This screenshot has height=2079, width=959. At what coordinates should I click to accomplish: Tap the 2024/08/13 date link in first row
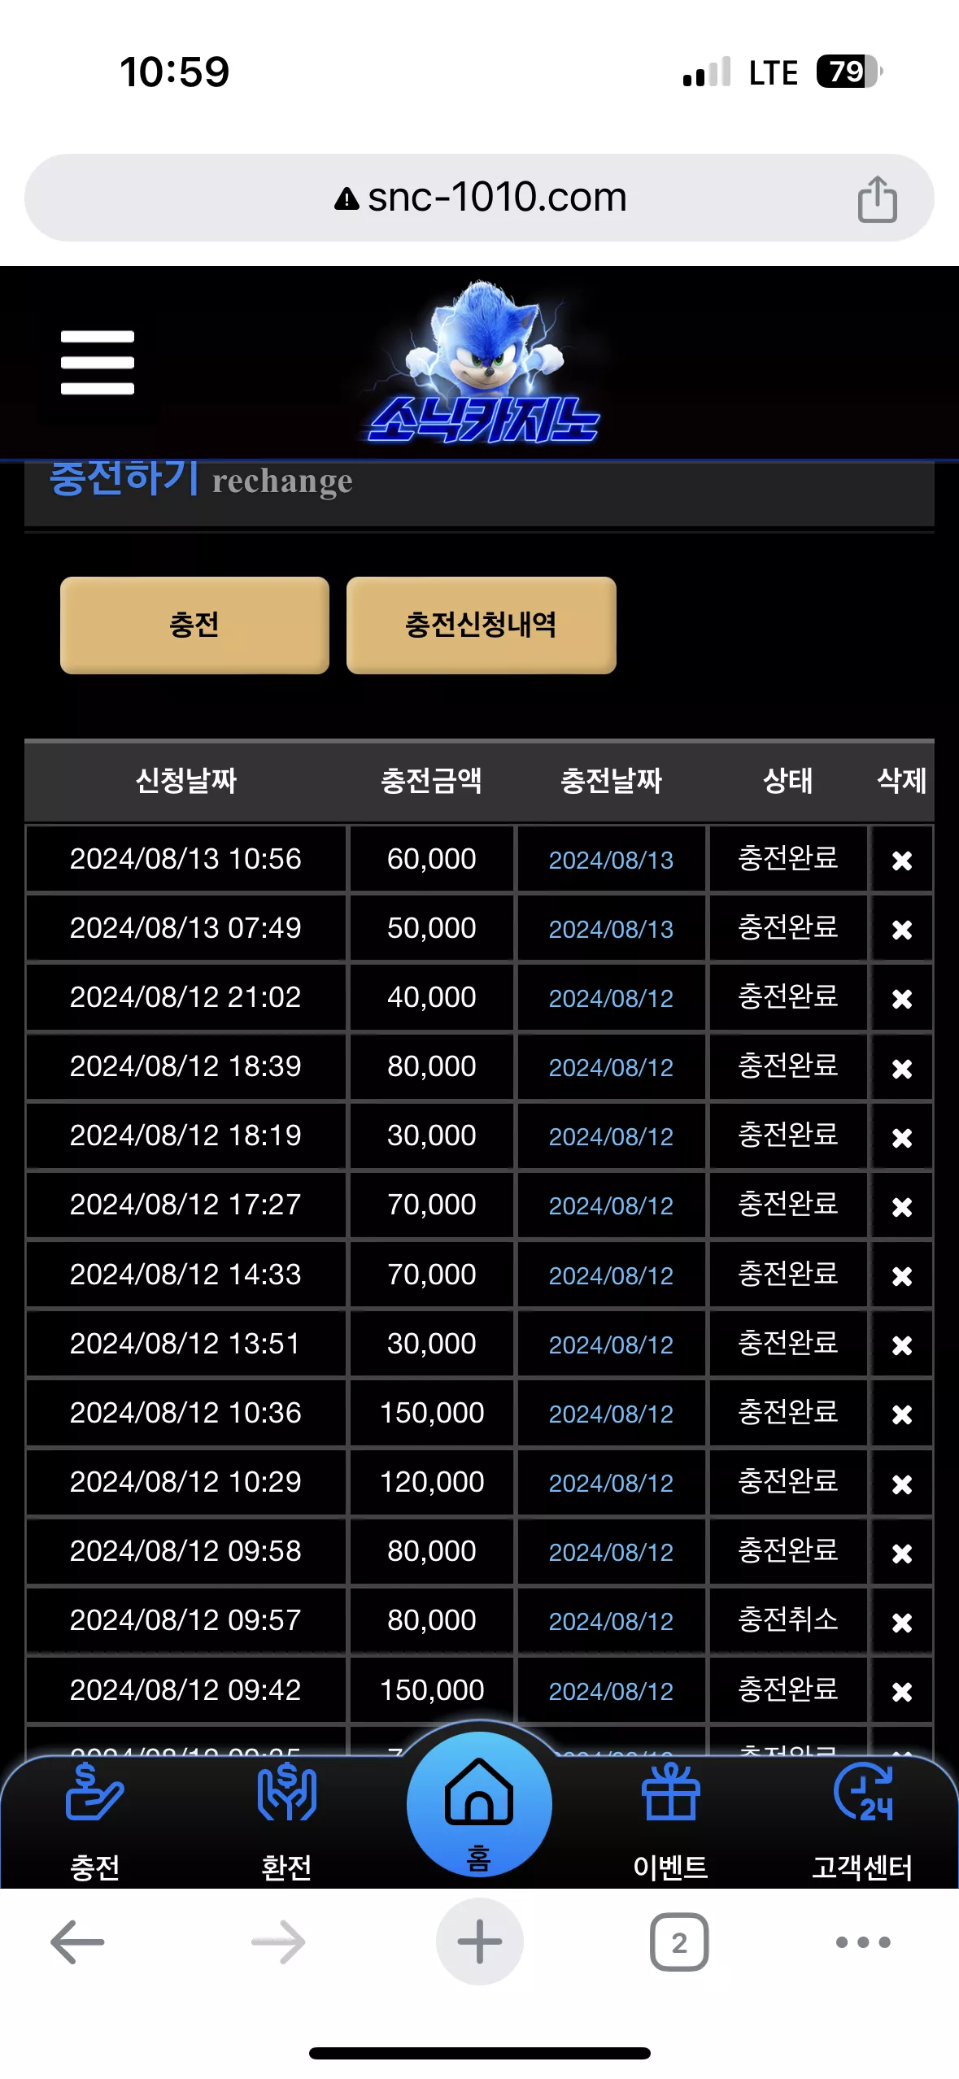[611, 861]
